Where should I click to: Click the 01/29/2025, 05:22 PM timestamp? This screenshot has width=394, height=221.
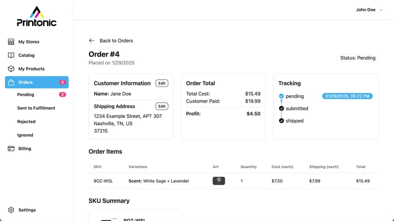tap(348, 96)
